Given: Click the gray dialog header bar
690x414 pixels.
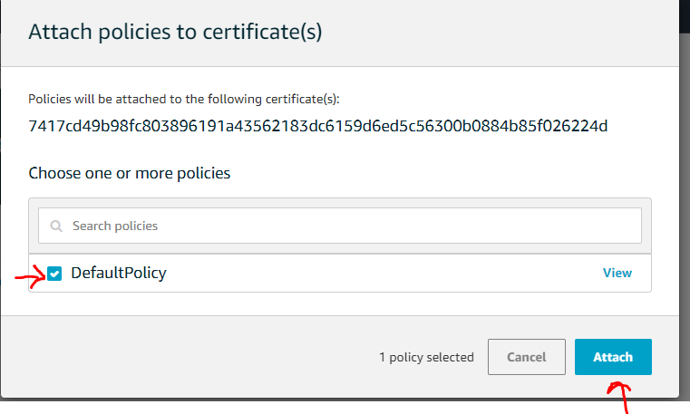Looking at the screenshot, I should coord(499,33).
